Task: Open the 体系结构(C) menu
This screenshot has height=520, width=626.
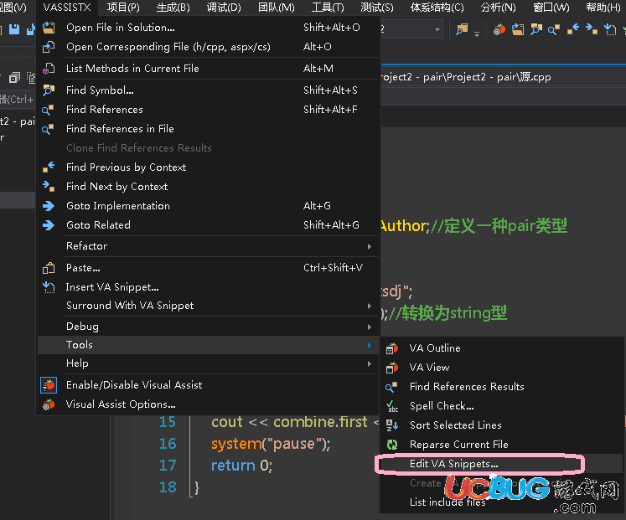Action: (437, 8)
